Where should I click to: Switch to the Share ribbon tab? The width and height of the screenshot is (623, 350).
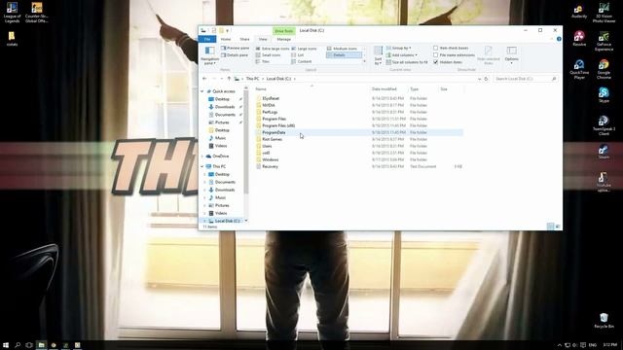(244, 39)
